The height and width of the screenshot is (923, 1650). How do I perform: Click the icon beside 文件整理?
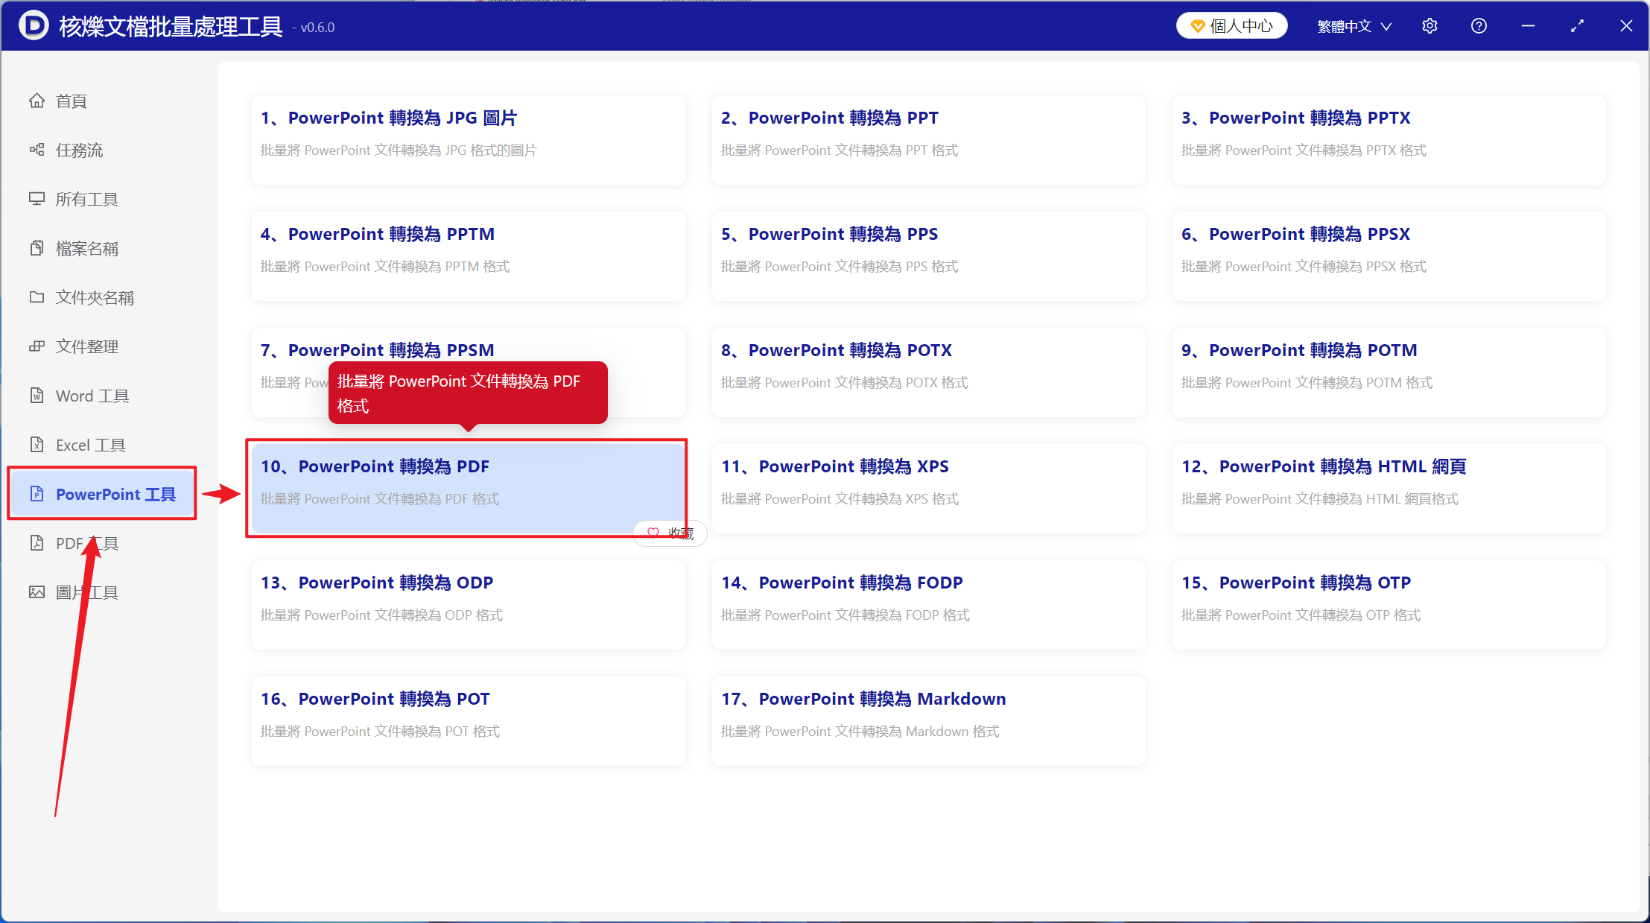tap(37, 346)
